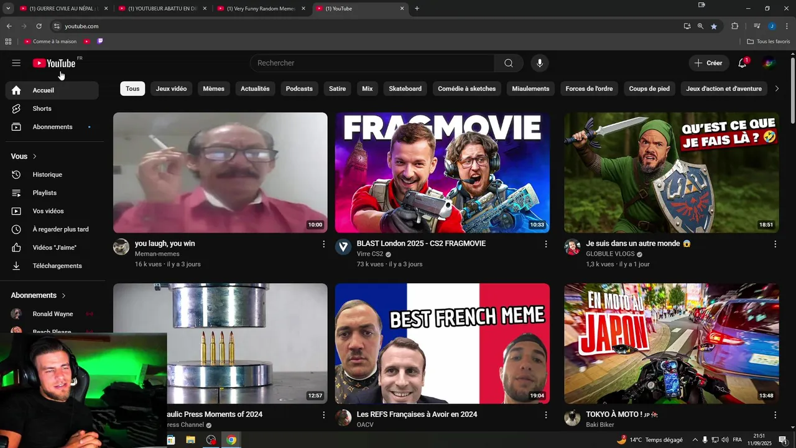
Task: Click the Twitch bookmark icon
Action: (100, 42)
